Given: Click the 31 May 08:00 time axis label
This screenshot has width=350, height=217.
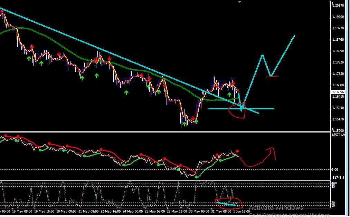Looking at the screenshot, I should coord(221,211).
